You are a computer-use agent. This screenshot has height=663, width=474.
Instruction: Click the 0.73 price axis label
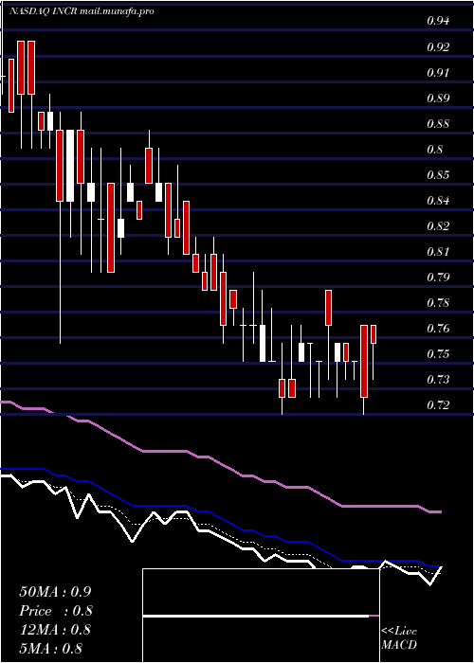(x=438, y=379)
